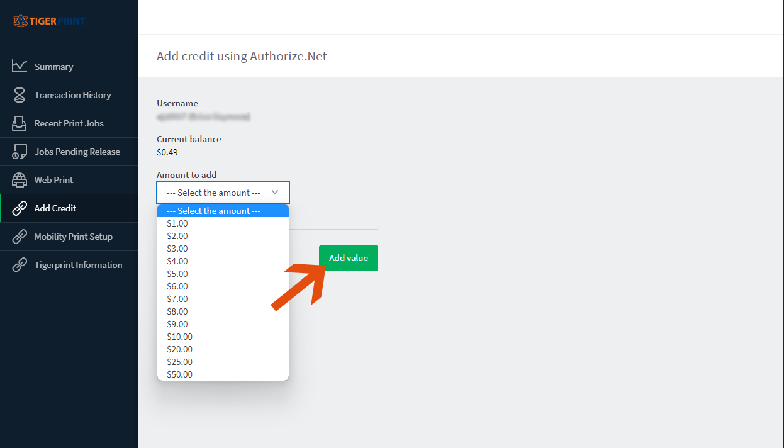Click the 'Current balance' label
The image size is (784, 448).
189,139
